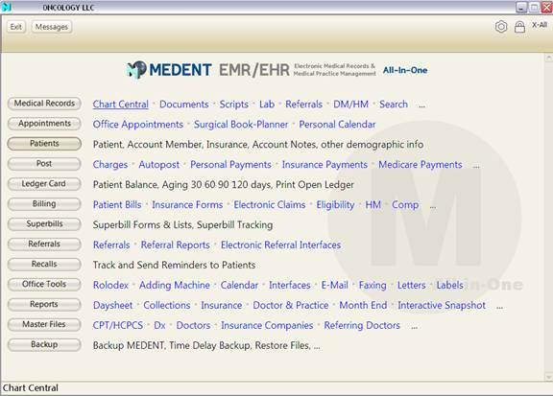The image size is (553, 396).
Task: Open Referral Reports
Action: tap(176, 245)
